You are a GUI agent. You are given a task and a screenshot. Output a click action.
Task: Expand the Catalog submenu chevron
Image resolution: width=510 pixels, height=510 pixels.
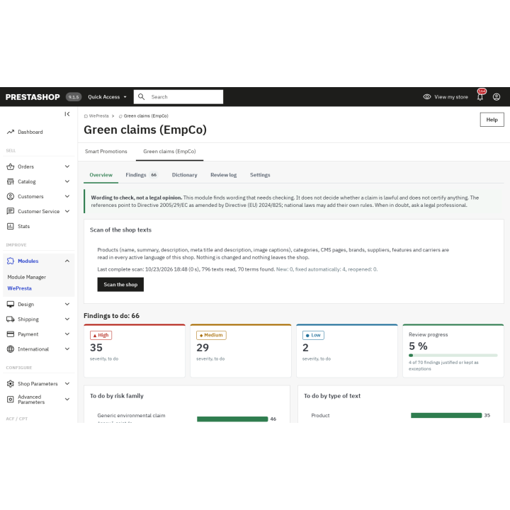tap(67, 181)
